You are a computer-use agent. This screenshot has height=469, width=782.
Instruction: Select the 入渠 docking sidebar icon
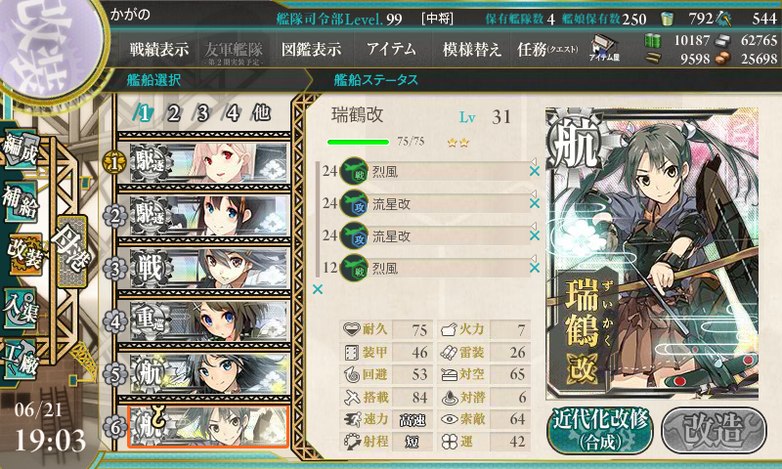coord(21,310)
